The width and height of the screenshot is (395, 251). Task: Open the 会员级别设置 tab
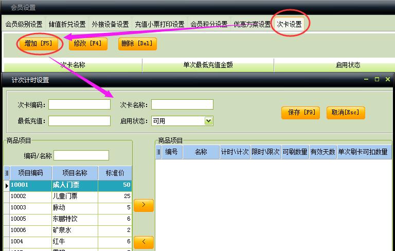(24, 24)
